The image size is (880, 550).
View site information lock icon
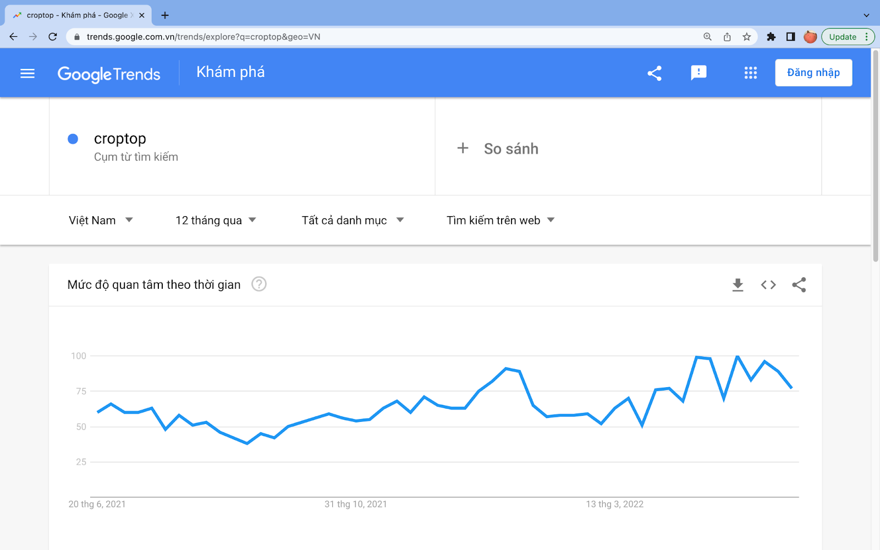click(77, 37)
